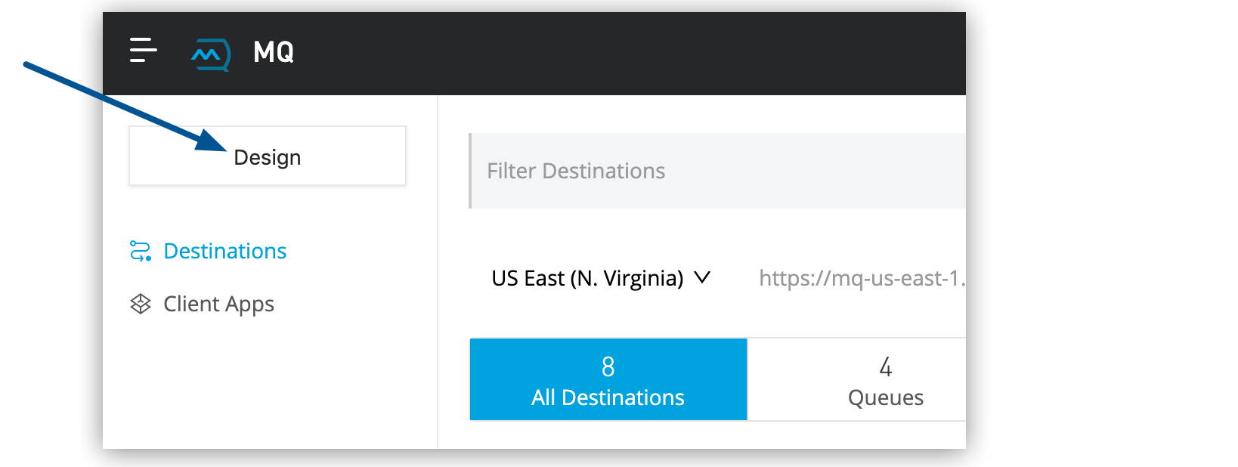This screenshot has width=1238, height=467.
Task: Open the hamburger navigation menu
Action: [143, 51]
